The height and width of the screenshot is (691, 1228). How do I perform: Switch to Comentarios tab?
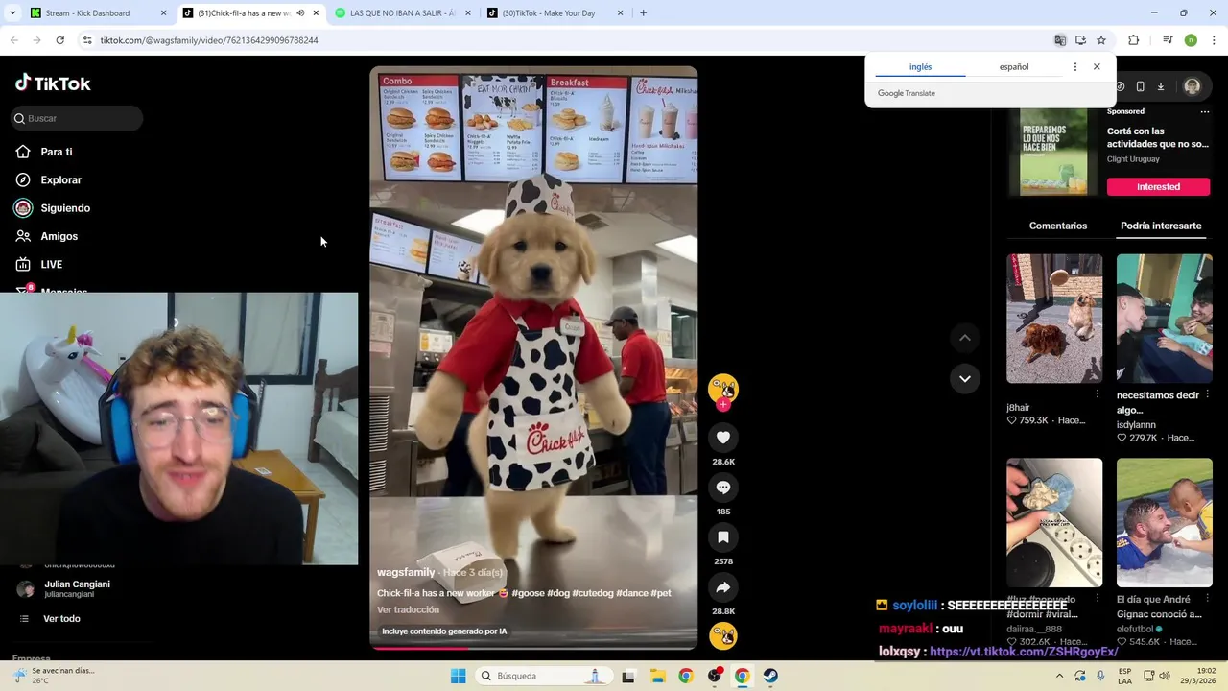(1058, 226)
